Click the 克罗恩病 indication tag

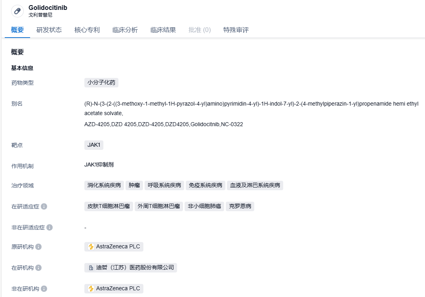(240, 206)
